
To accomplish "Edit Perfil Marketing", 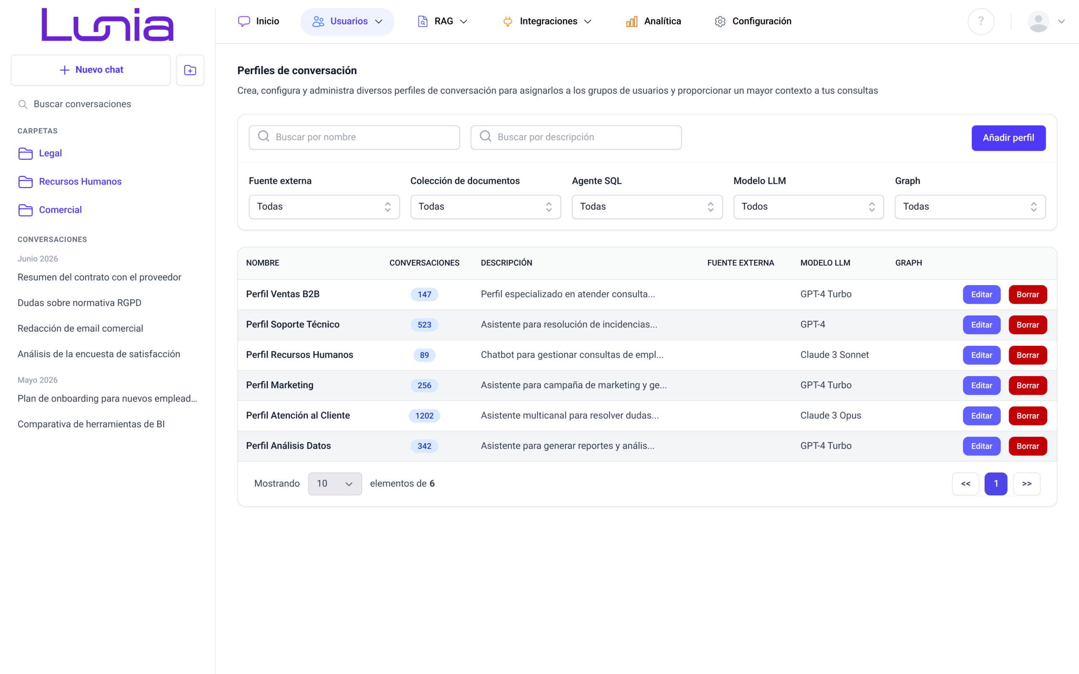I will coord(982,385).
